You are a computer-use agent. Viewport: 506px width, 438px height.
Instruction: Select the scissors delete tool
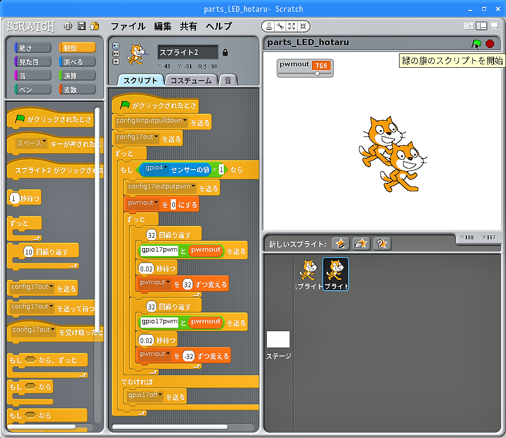[x=280, y=26]
